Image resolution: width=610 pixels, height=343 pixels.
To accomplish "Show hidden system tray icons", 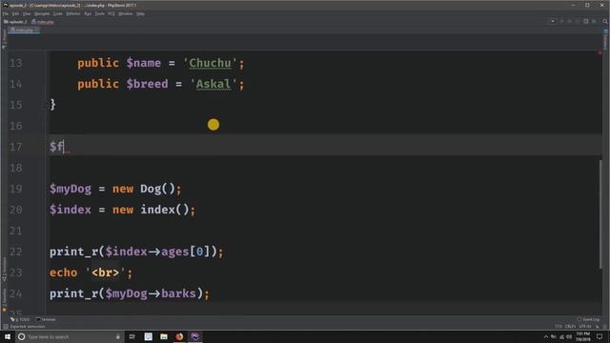I will point(546,336).
